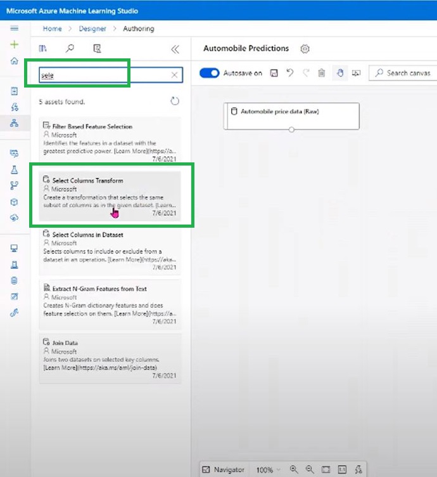The width and height of the screenshot is (437, 477).
Task: Open Automated ML sidebar icon
Action: coord(15,107)
